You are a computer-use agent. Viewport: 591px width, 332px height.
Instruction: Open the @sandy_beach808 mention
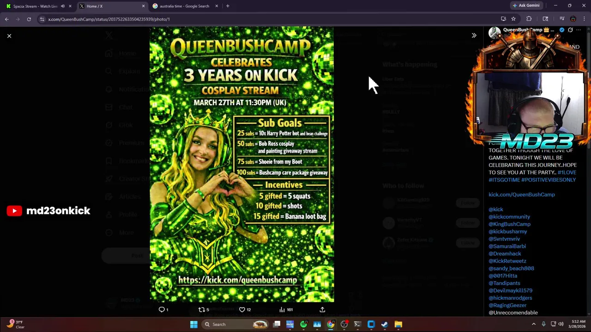[x=511, y=268]
